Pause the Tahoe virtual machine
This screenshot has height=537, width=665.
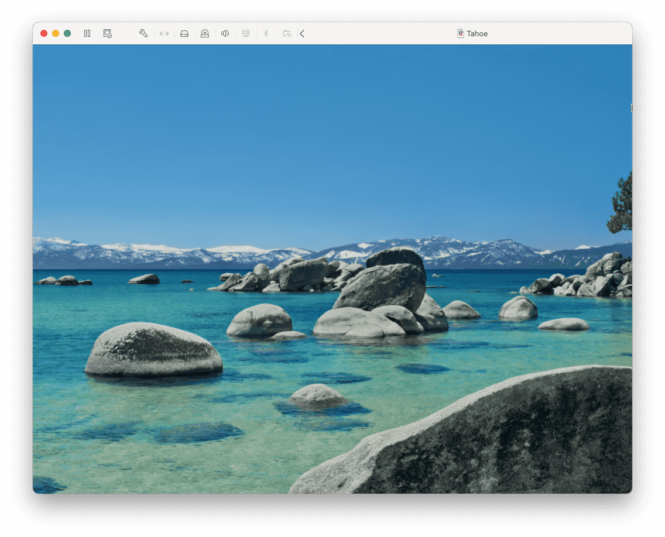point(87,33)
